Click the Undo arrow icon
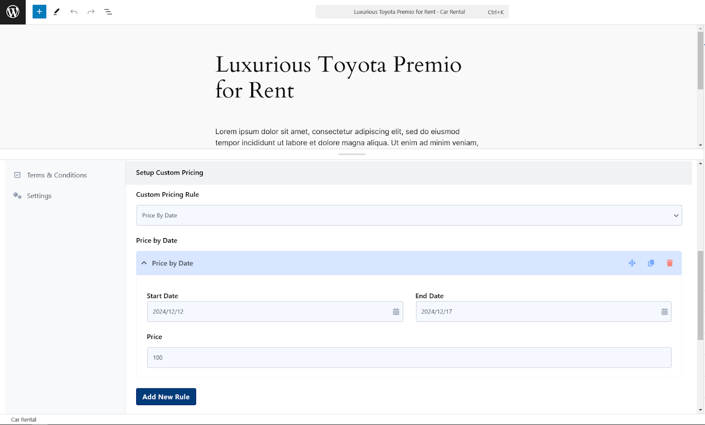The width and height of the screenshot is (705, 425). tap(74, 12)
